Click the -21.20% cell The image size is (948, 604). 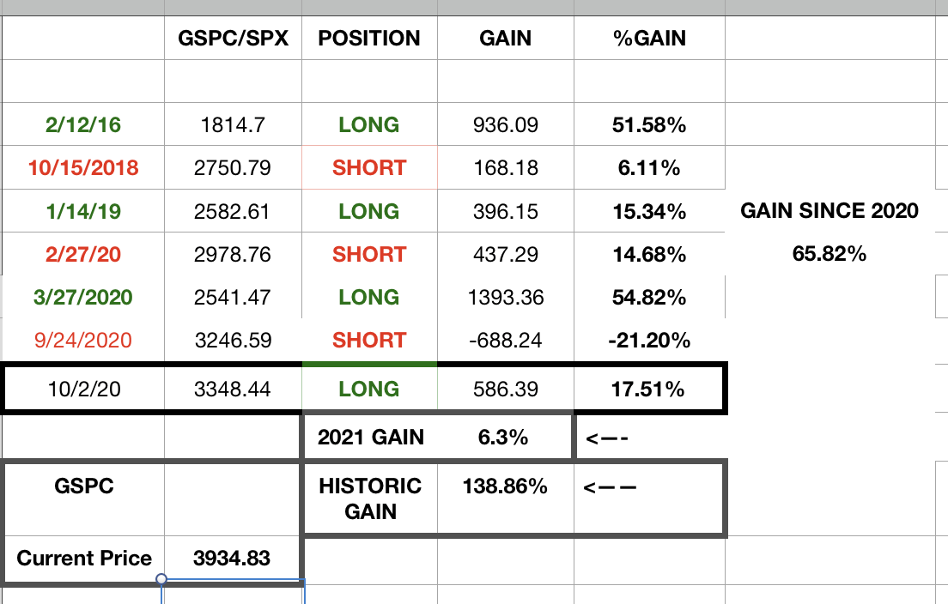649,340
